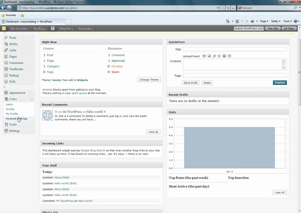
Task: Click the RSS feeds icon in command bar
Action: pos(237,21)
